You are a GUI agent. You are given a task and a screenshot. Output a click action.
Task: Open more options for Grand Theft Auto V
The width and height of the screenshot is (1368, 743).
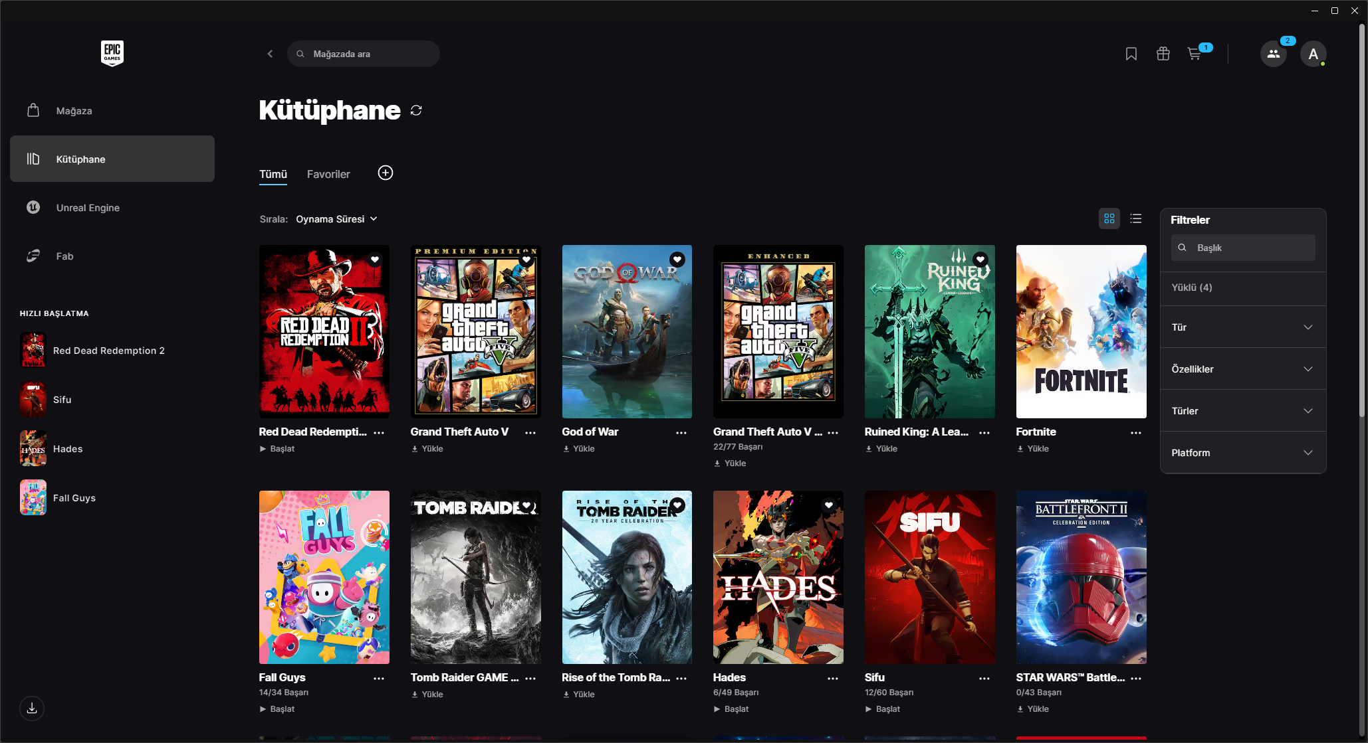click(530, 432)
